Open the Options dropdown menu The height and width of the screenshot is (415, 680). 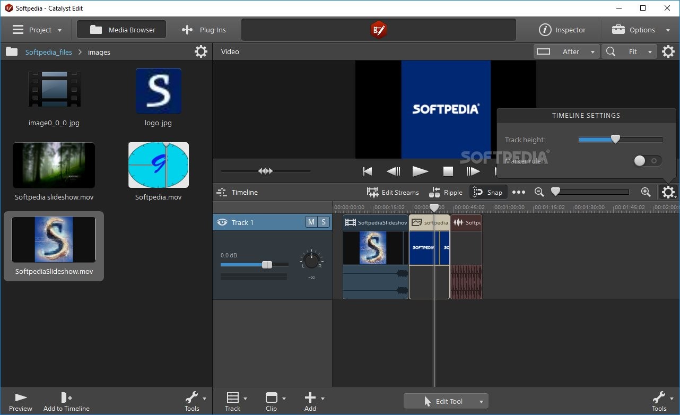point(641,30)
